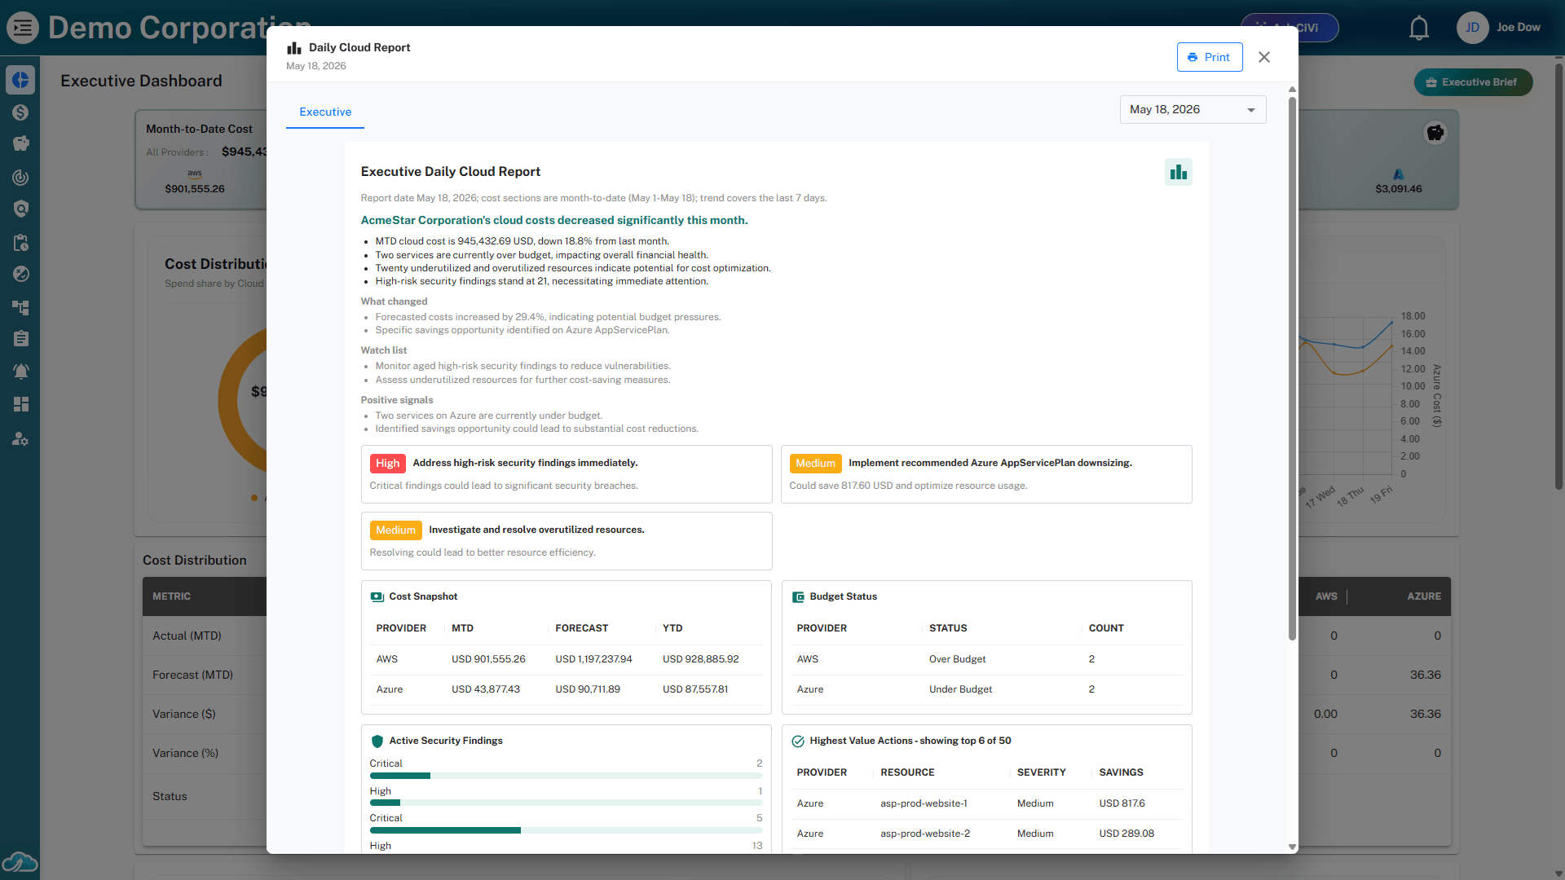Click the Azure logo on the cost card
Viewport: 1565px width, 880px height.
[1399, 174]
